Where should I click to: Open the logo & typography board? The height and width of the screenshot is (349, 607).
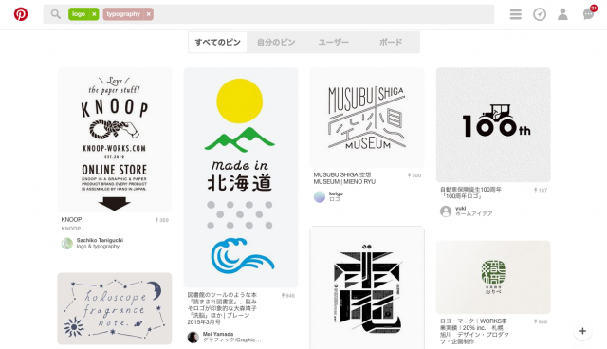tap(98, 246)
